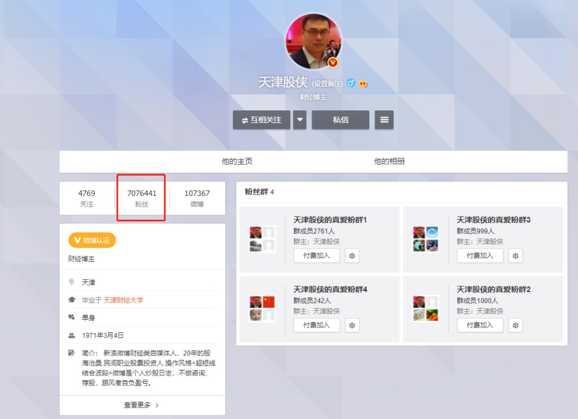
Task: Expand 查看更多 profile details
Action: coord(142,405)
